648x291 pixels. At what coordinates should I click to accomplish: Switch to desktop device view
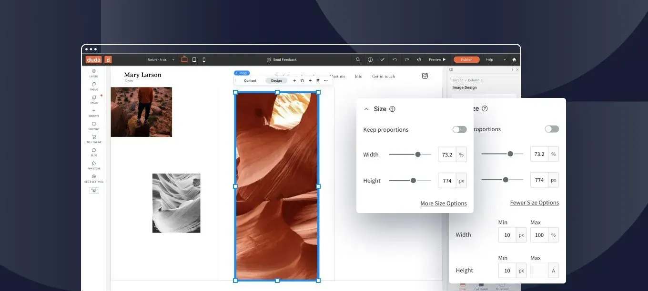[x=184, y=59]
